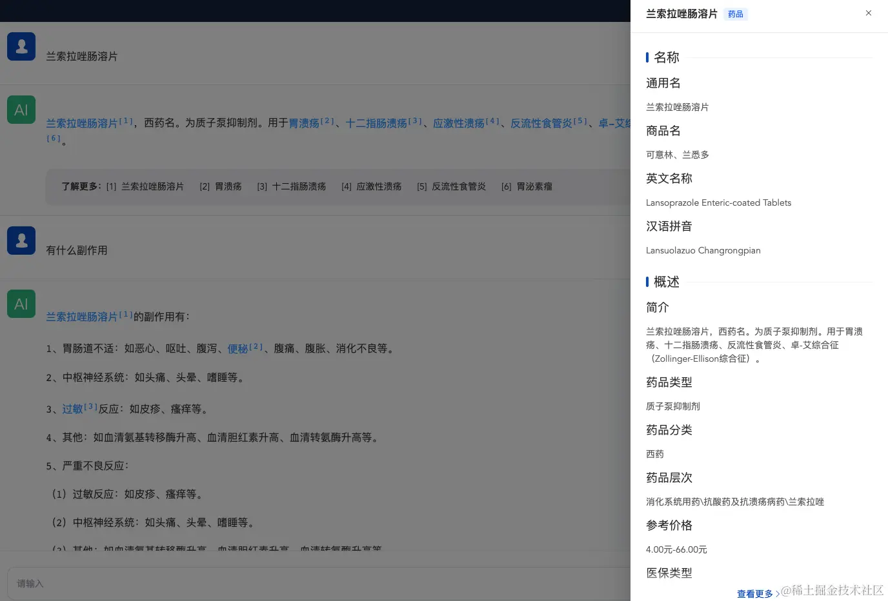Click the user question 有什么副作用
The width and height of the screenshot is (888, 601).
tap(77, 250)
